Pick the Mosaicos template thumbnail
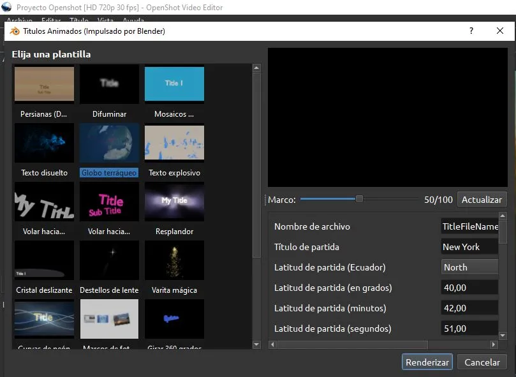This screenshot has height=377, width=516. [174, 84]
